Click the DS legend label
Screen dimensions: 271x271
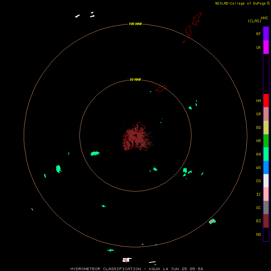(258, 181)
